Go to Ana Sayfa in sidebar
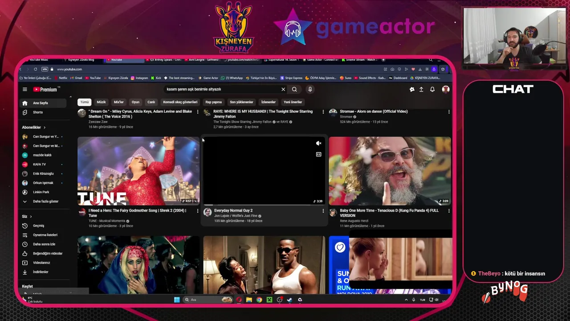 click(x=44, y=103)
